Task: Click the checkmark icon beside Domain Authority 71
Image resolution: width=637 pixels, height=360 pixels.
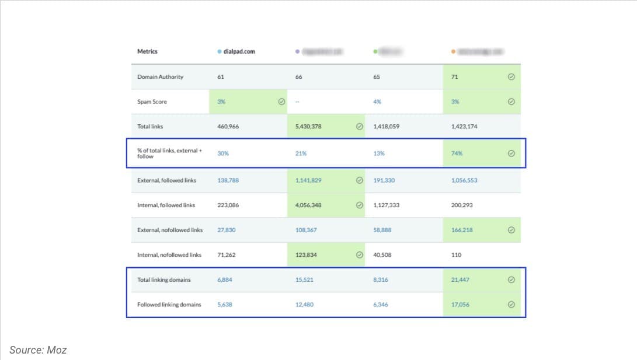Action: point(511,77)
